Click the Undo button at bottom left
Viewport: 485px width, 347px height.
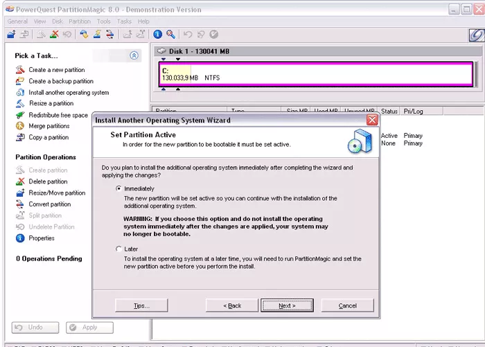35,328
